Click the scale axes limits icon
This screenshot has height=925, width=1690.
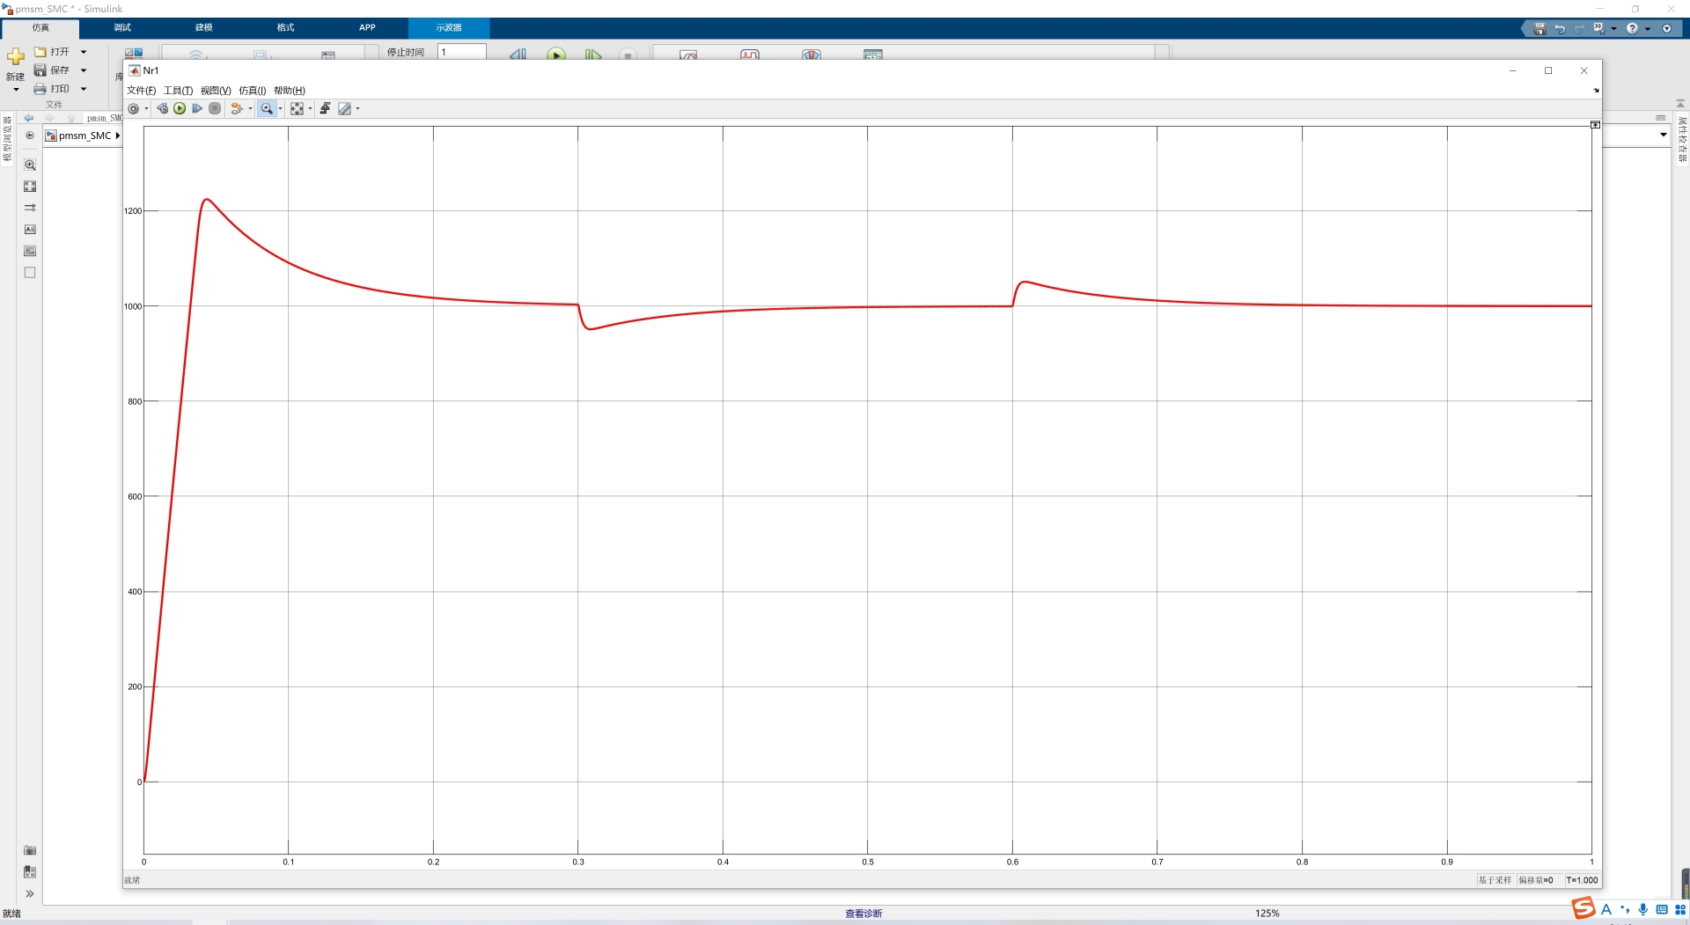[x=297, y=109]
